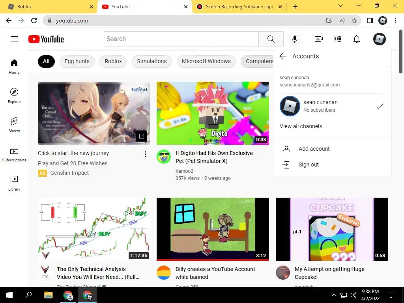Click the Kambo2 channel name
Image resolution: width=404 pixels, height=303 pixels.
(184, 171)
